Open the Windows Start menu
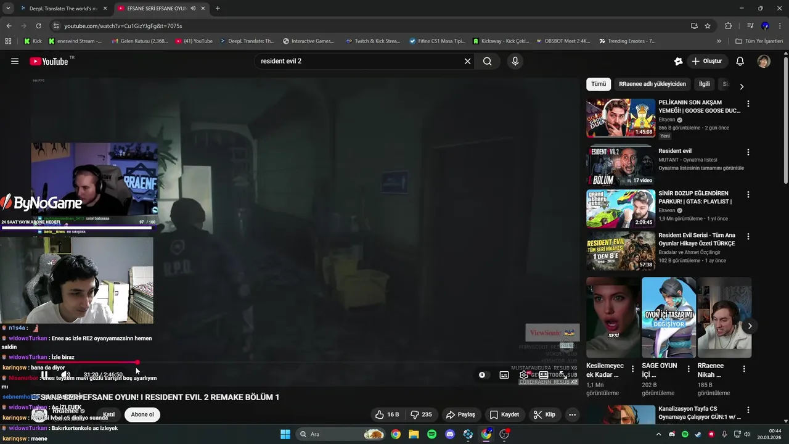Screen dimensions: 789x444 tap(285, 434)
